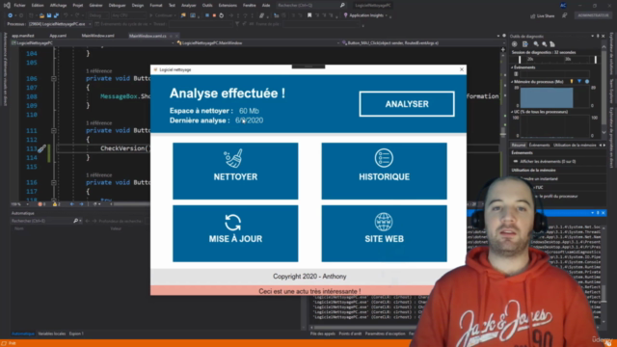
Task: Click the diagnostic tools zoom out icon
Action: tap(544, 44)
